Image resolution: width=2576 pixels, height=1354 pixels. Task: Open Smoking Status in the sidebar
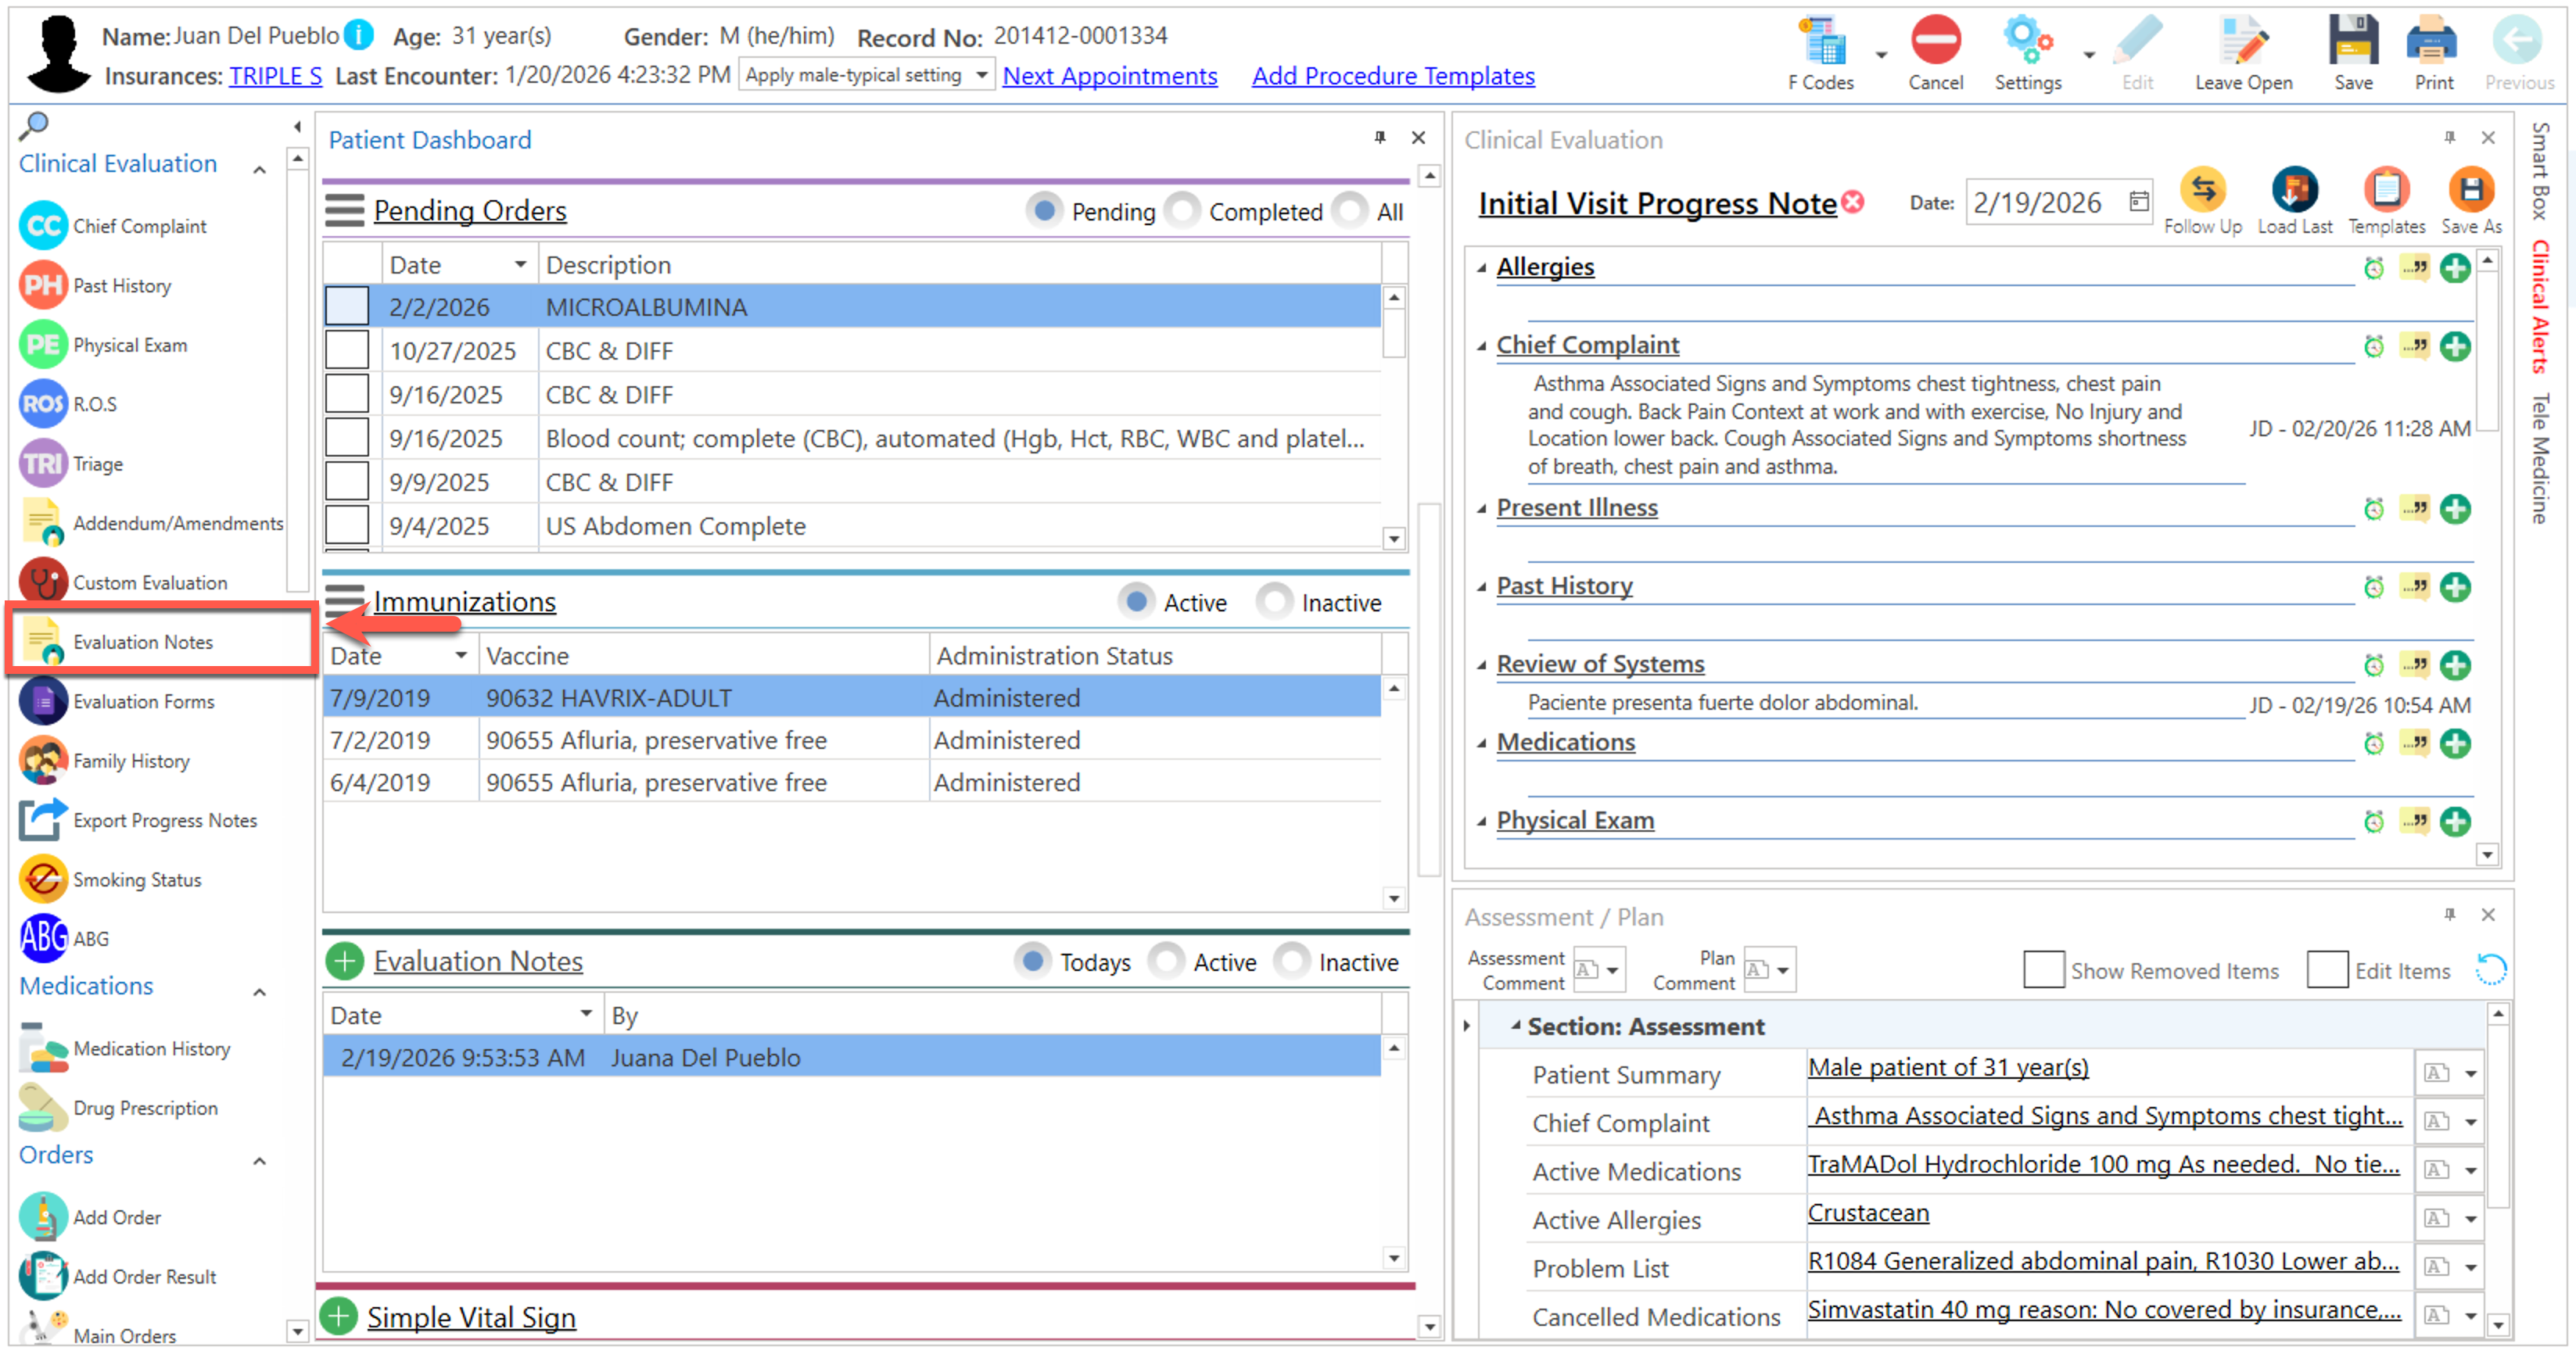pos(136,880)
